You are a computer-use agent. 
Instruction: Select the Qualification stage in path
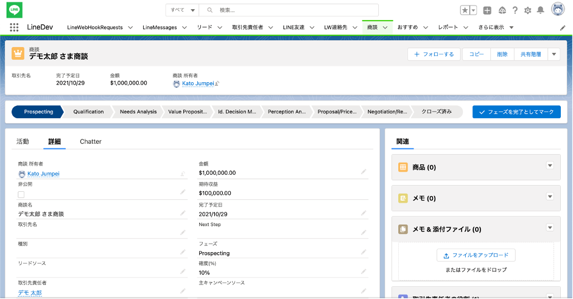[x=88, y=112]
